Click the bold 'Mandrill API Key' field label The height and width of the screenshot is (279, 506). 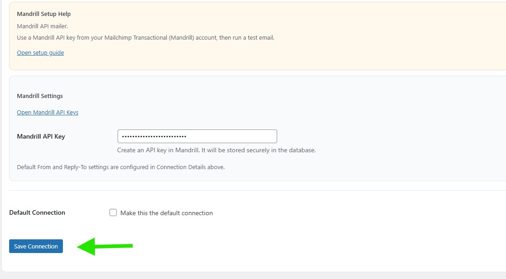click(41, 136)
